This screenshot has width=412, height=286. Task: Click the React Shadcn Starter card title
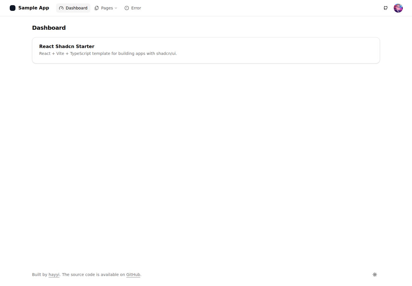pyautogui.click(x=67, y=46)
